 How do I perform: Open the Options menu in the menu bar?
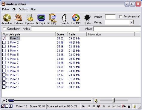pyautogui.click(x=23, y=9)
